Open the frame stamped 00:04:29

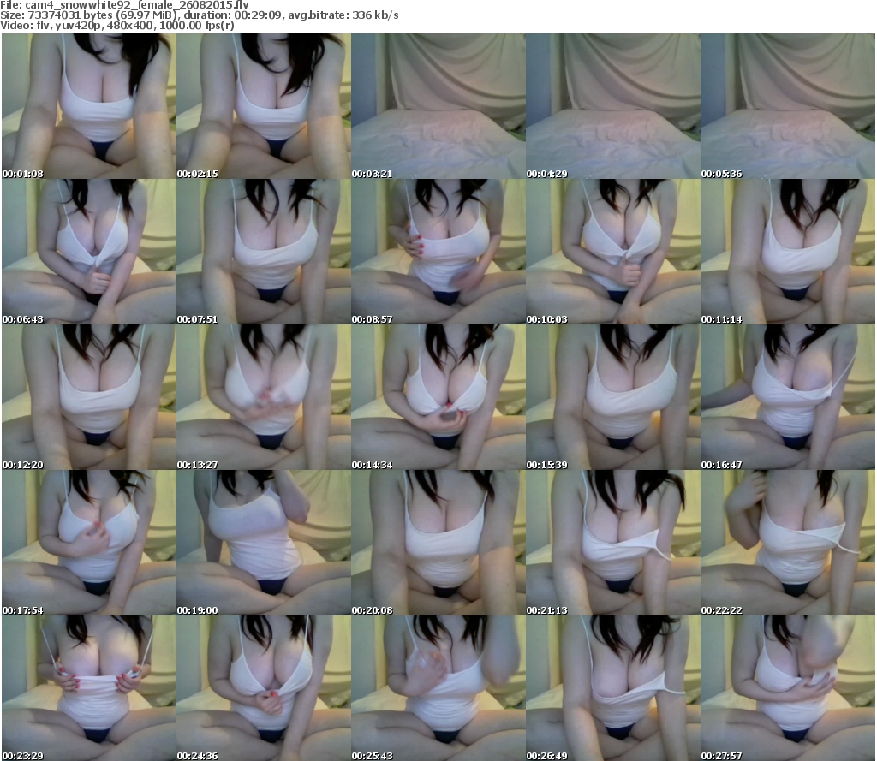click(x=613, y=106)
